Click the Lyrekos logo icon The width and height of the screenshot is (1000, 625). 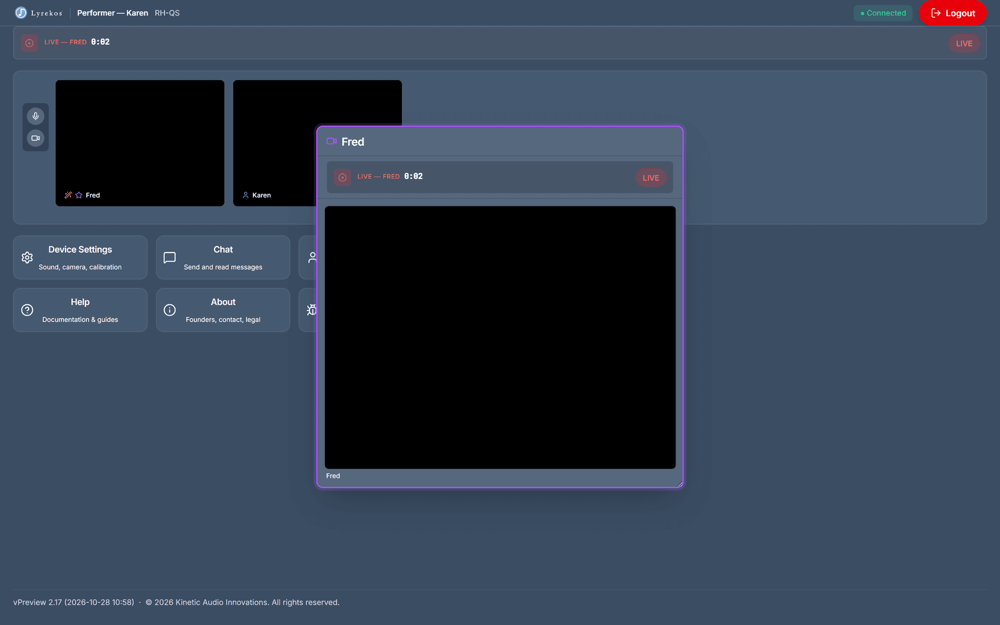coord(21,13)
